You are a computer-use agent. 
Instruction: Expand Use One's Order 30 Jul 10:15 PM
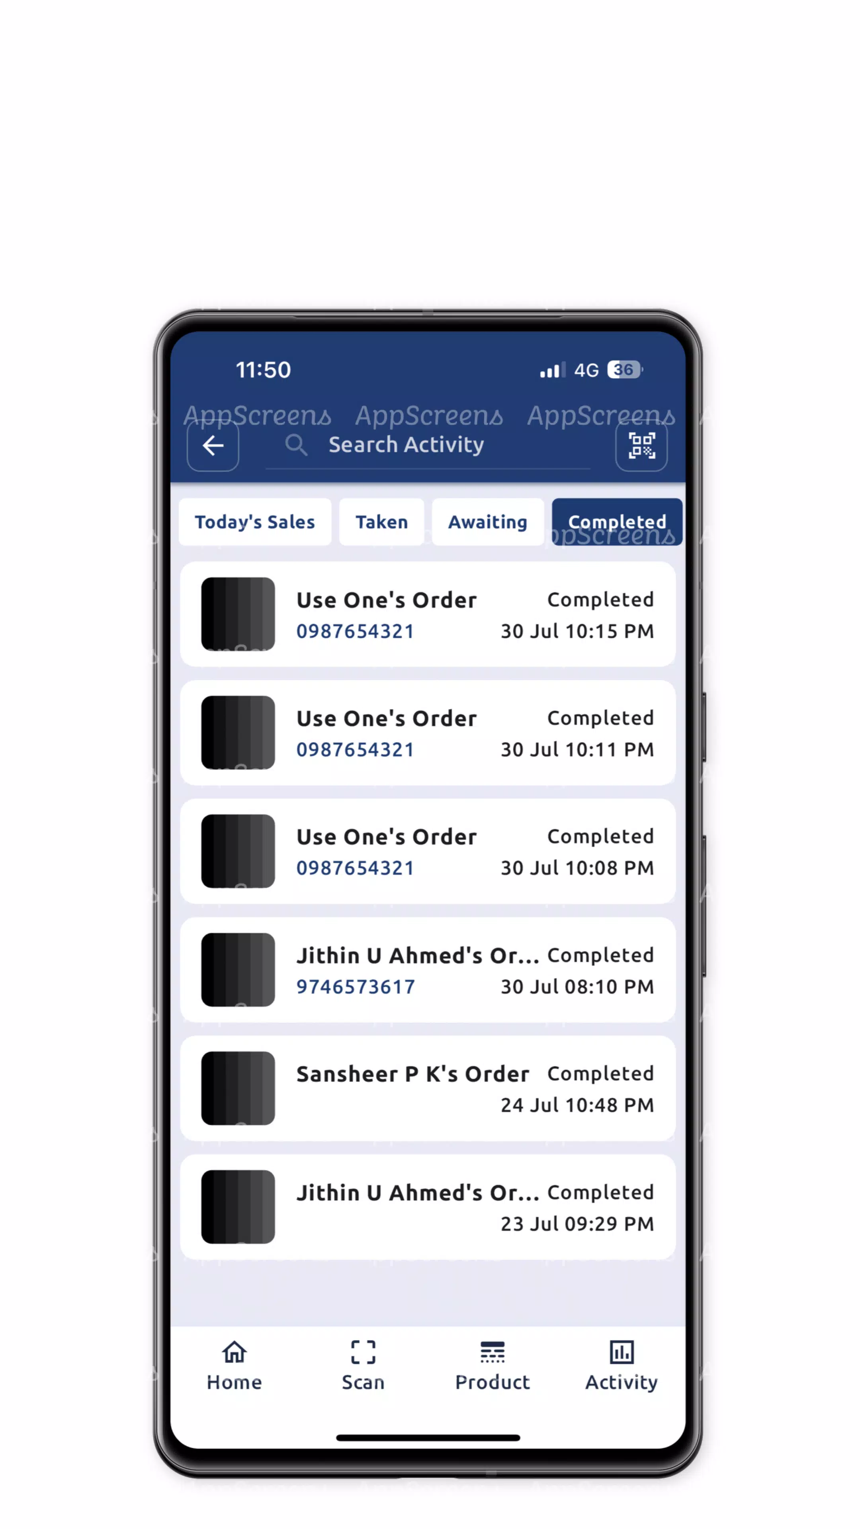point(430,613)
